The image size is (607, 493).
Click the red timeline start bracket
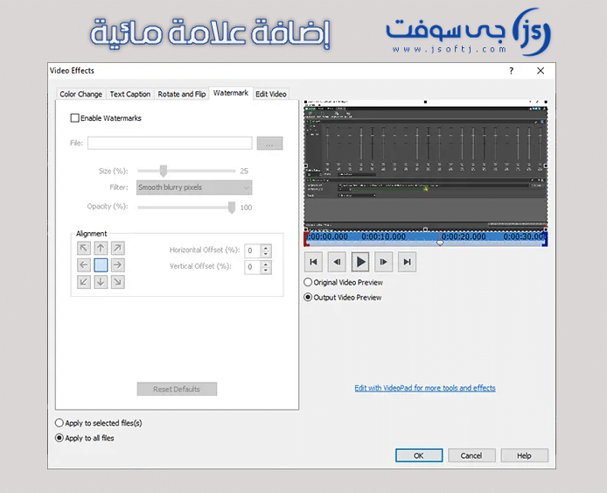(x=307, y=238)
